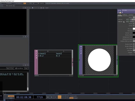Image resolution: width=135 pixels, height=101 pixels.
Task: Open the pane type dropdown arrow
Action: pyautogui.click(x=30, y=8)
